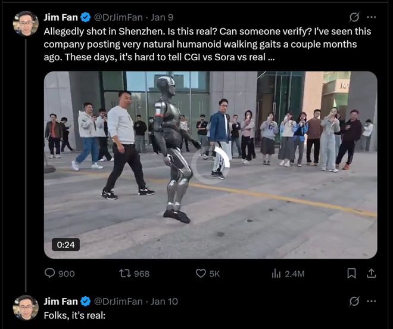Click the Jim Fan name on first tweet
The width and height of the screenshot is (393, 329).
point(61,17)
